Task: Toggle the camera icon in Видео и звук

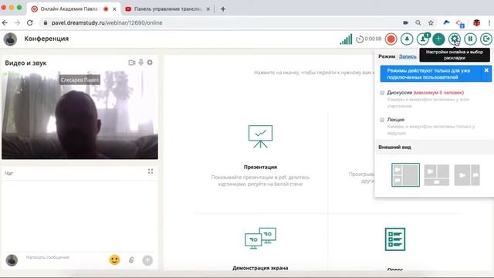Action: tap(132, 63)
